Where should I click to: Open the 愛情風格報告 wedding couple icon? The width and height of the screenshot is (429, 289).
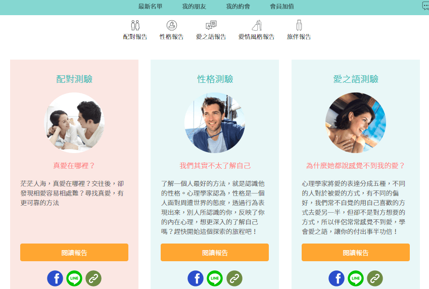click(257, 25)
